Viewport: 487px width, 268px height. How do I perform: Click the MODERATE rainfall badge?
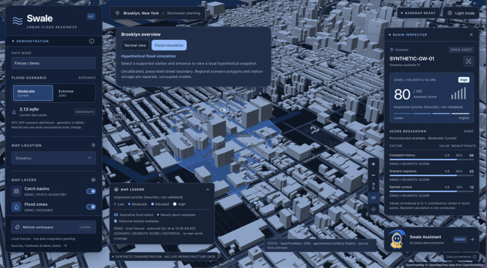[x=85, y=111]
